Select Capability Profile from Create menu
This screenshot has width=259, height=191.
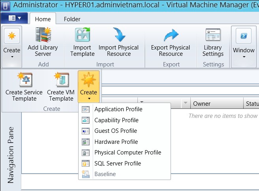[124, 120]
